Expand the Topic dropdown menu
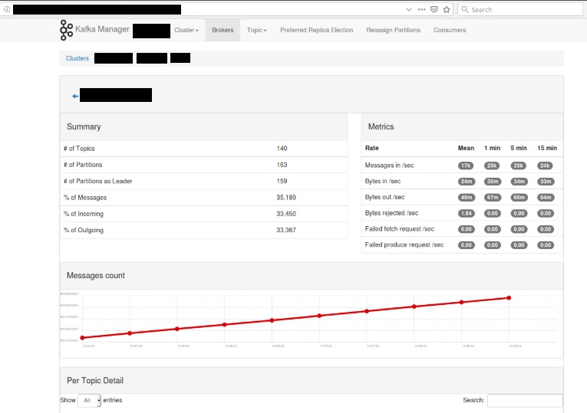 [x=256, y=31]
